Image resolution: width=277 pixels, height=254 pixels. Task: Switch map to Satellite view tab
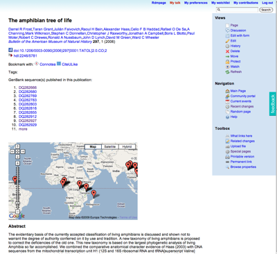coord(110,146)
